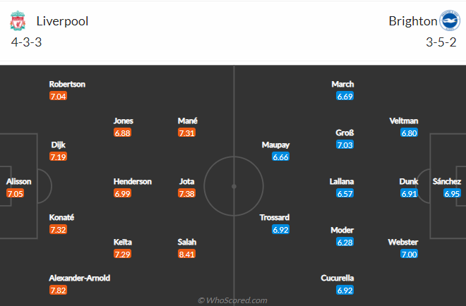Click the Liverpool club crest icon
Screen dimensions: 466x306
tap(18, 20)
